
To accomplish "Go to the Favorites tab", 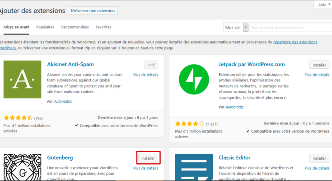I will pos(103,27).
